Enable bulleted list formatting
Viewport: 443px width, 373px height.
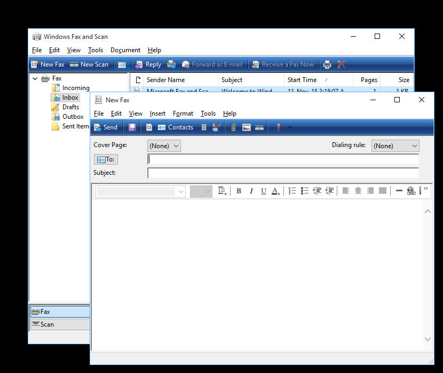[x=304, y=191]
